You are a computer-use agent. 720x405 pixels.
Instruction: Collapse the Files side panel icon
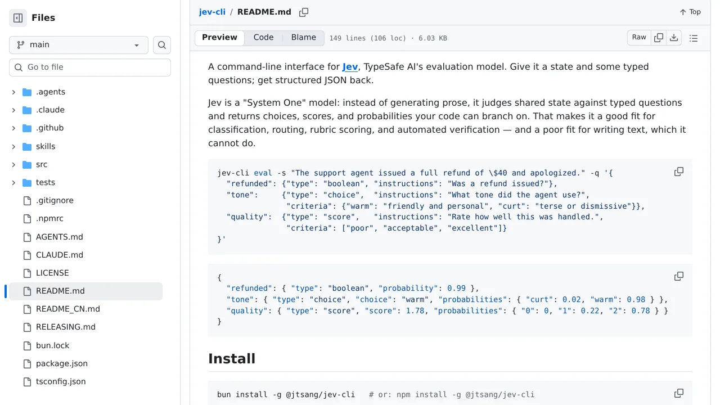pyautogui.click(x=18, y=18)
